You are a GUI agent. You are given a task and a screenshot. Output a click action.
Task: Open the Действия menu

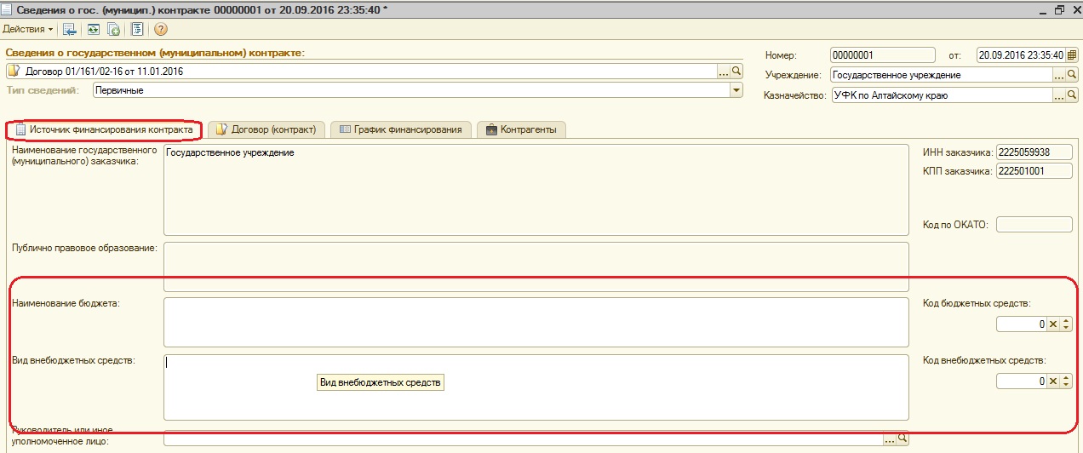click(28, 29)
